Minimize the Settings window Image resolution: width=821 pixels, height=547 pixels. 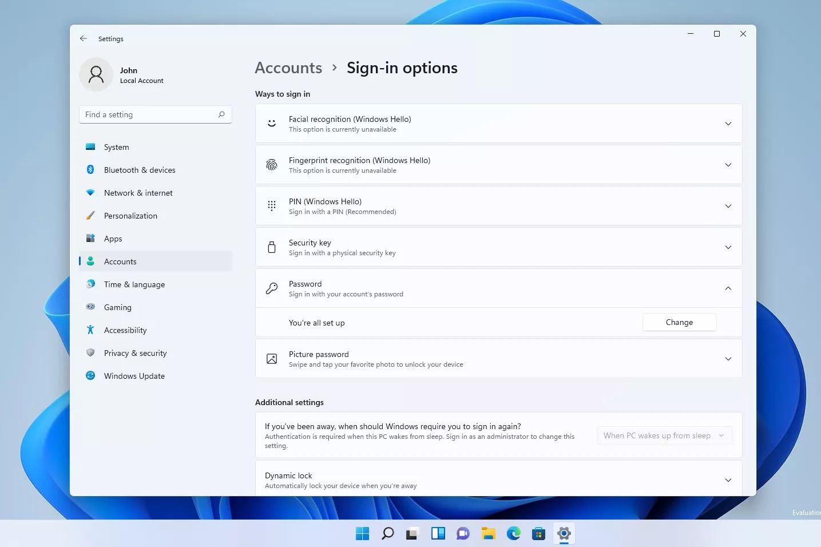tap(691, 34)
